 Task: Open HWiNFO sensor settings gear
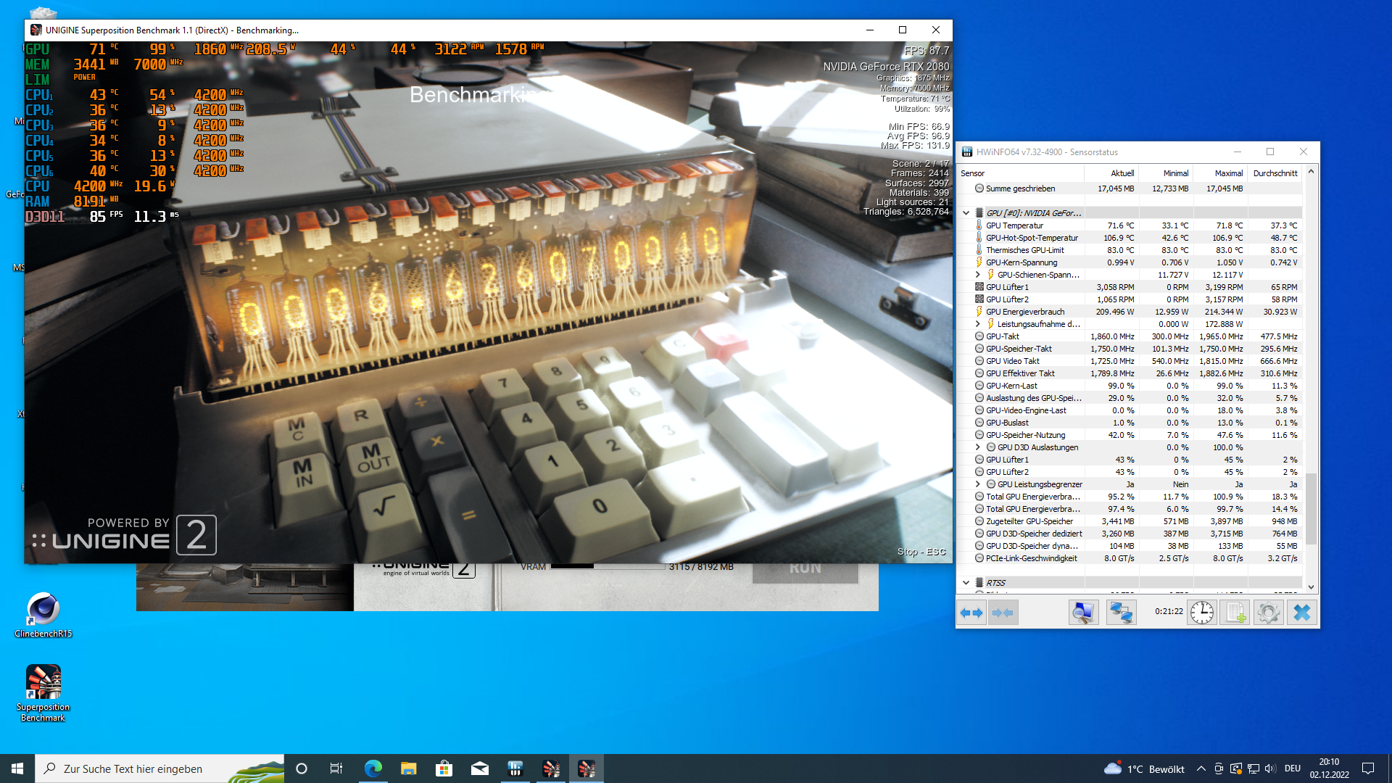click(1268, 613)
